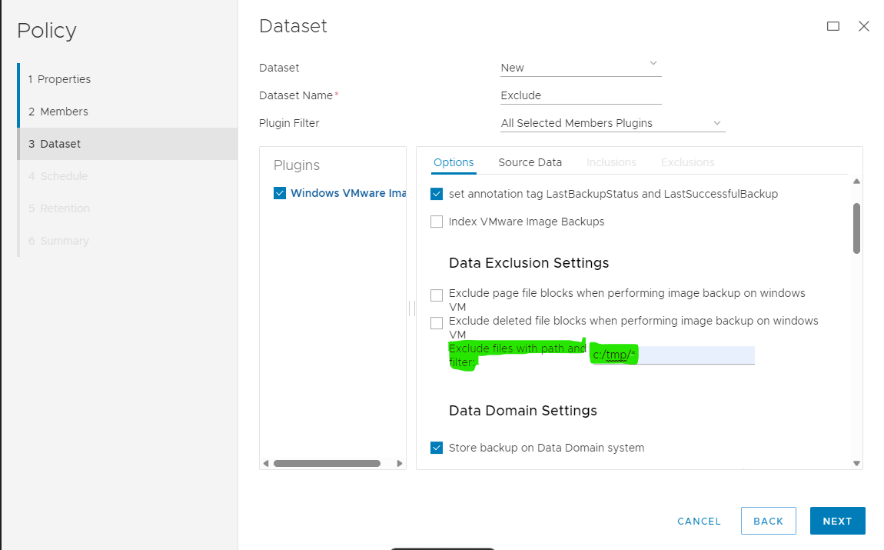The height and width of the screenshot is (550, 884).
Task: Switch to the Source Data tab
Action: (530, 162)
